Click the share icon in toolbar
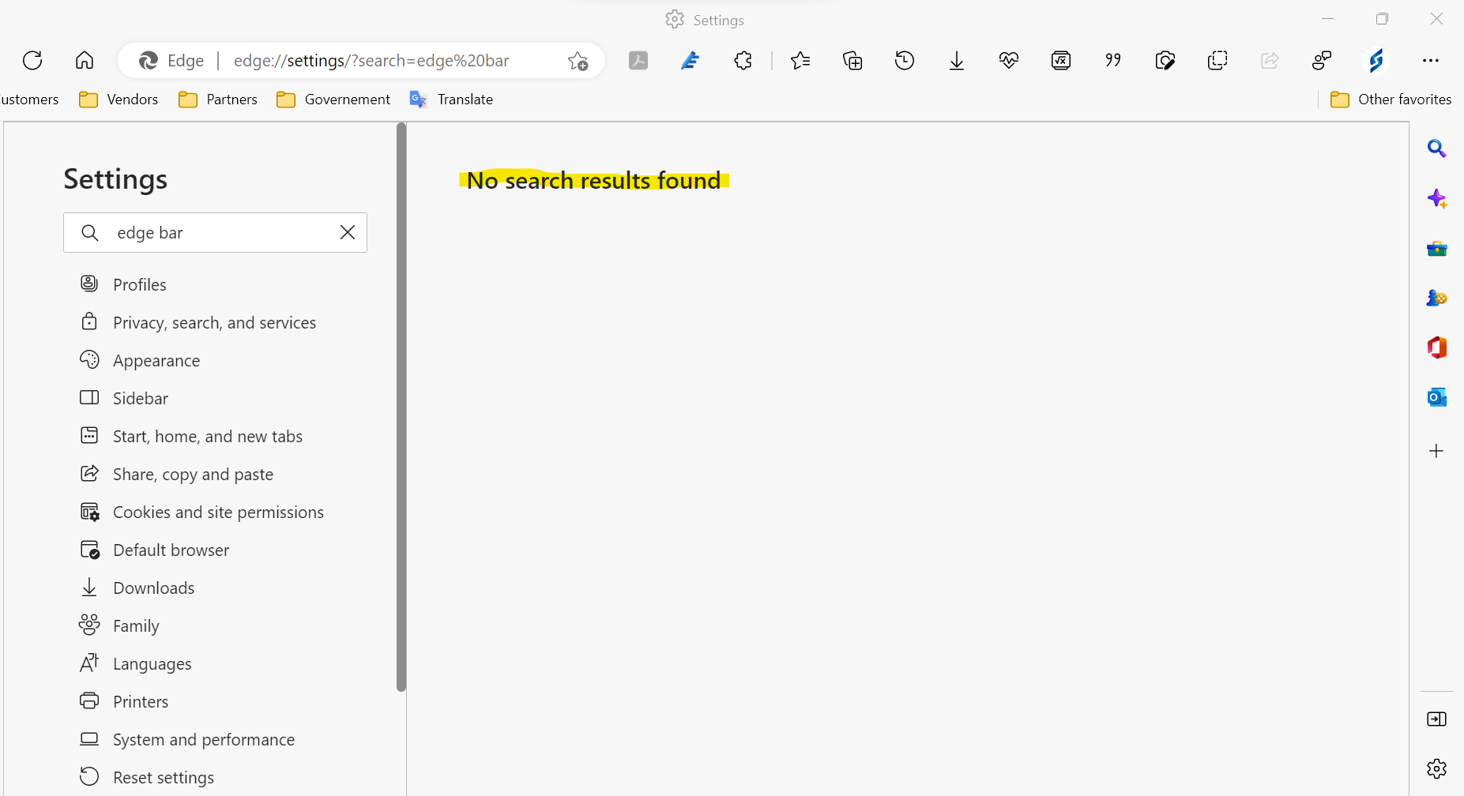 [x=1270, y=61]
